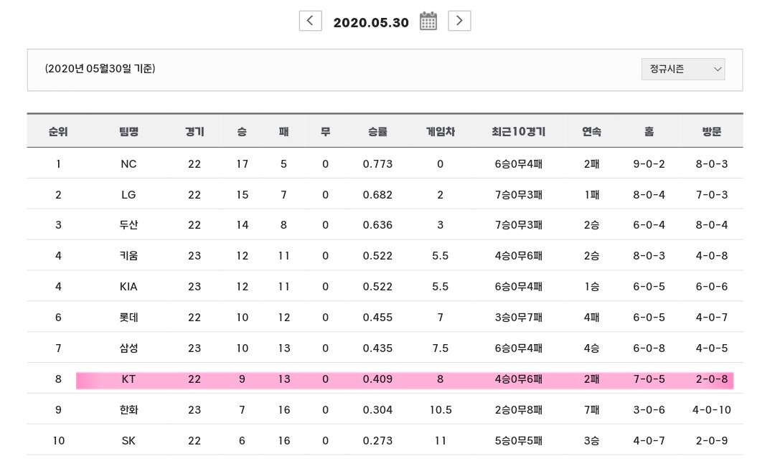The height and width of the screenshot is (466, 775).
Task: Click 삼성 games behind value 7.5
Action: pos(441,348)
